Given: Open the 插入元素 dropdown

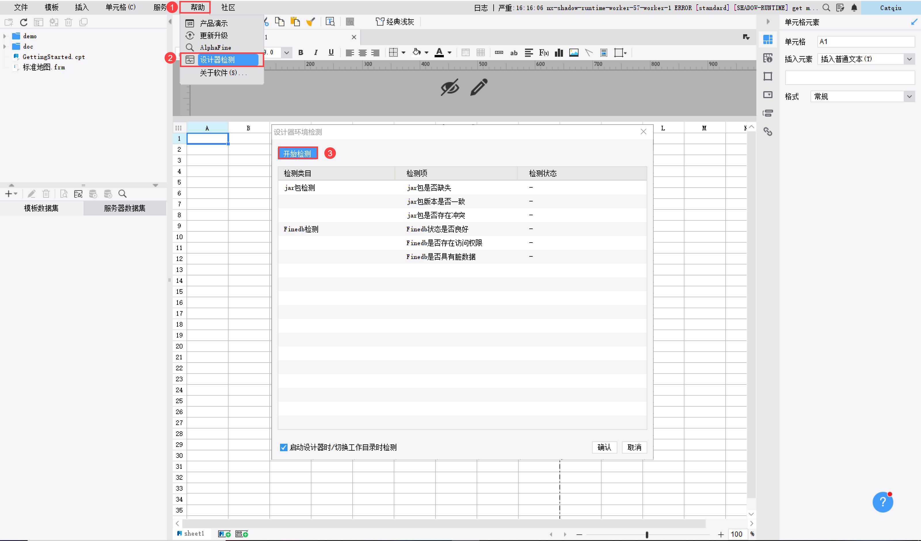Looking at the screenshot, I should (x=909, y=59).
